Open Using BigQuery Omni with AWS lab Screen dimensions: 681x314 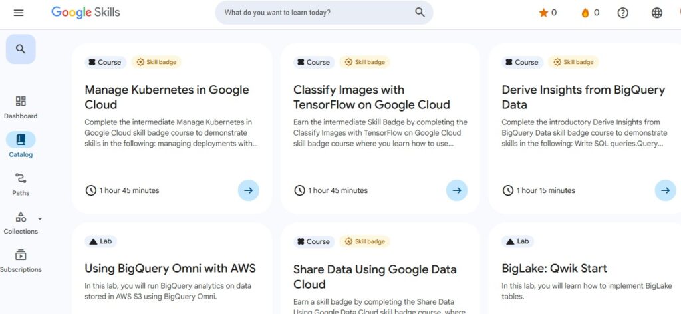[170, 269]
